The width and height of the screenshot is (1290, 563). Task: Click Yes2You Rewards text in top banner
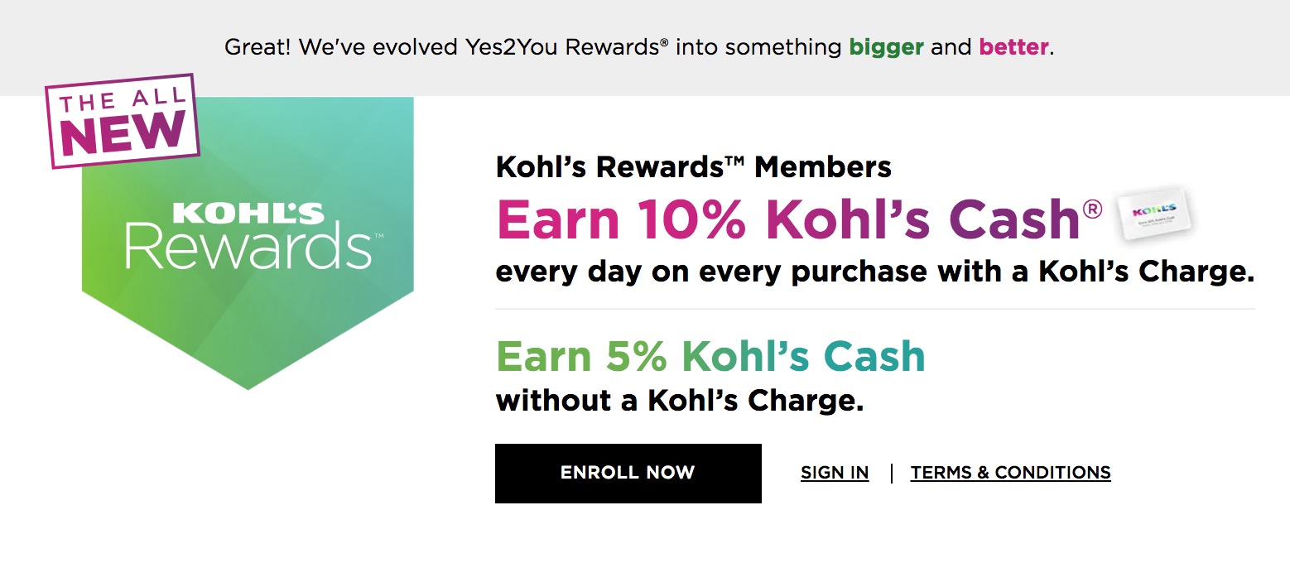(x=563, y=47)
